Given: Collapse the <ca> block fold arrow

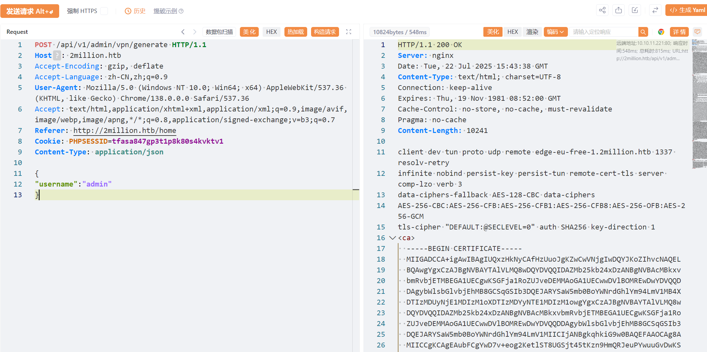Looking at the screenshot, I should point(392,238).
